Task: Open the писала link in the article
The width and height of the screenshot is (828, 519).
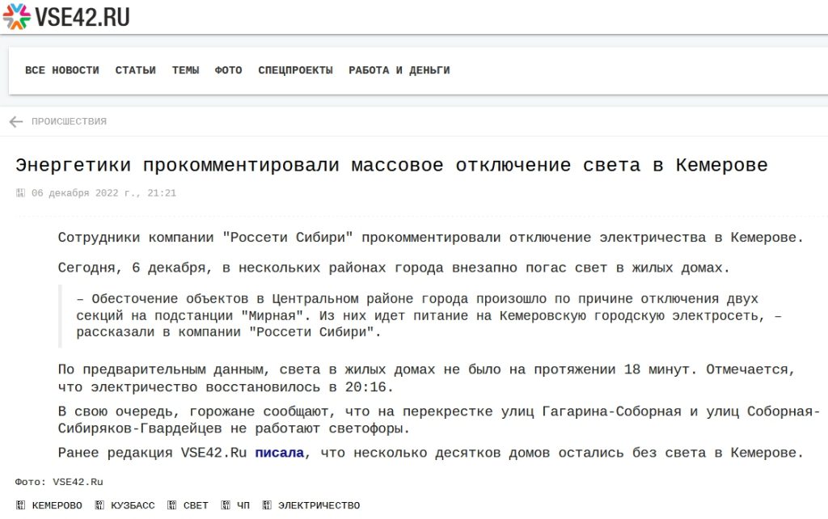Action: pos(279,453)
